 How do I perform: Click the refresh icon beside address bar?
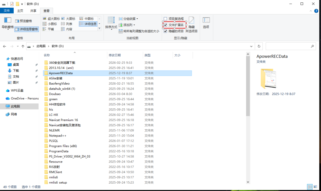click(259, 46)
